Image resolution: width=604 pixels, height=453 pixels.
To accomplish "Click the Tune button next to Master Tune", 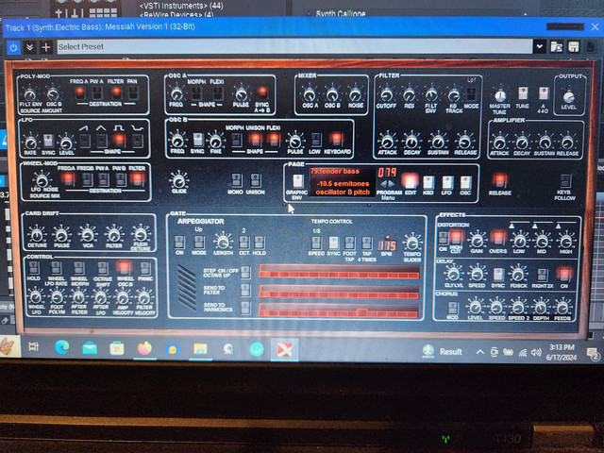I will [x=522, y=93].
